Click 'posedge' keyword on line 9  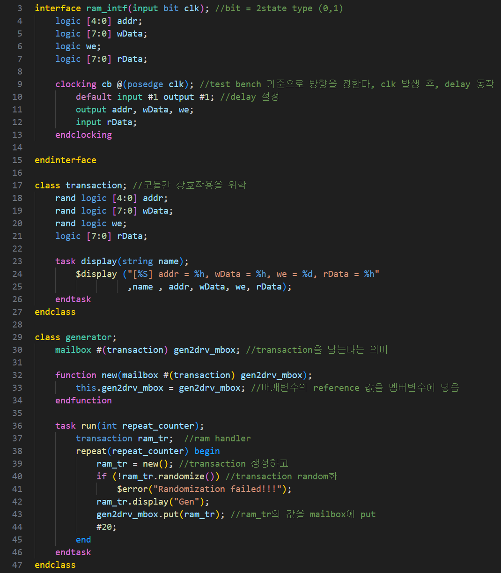click(145, 84)
